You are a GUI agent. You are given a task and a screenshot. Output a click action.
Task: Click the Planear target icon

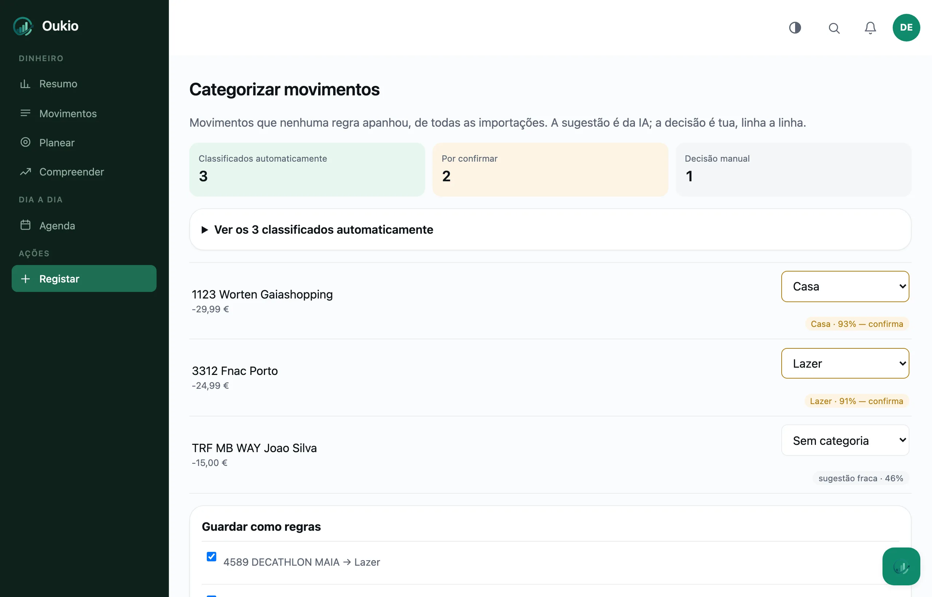click(x=25, y=142)
